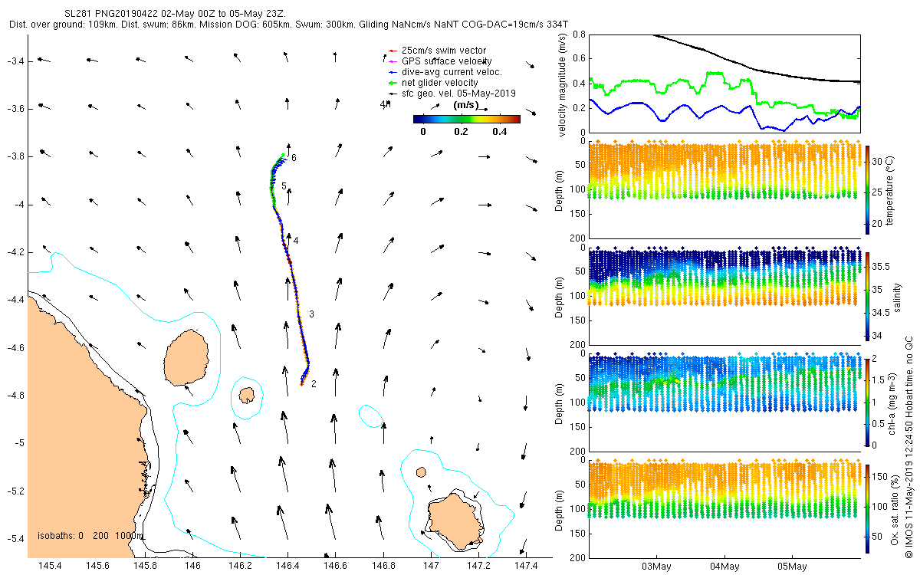
Task: Click the 'chl-a (mg m-3)' colorbar label
Action: click(x=891, y=402)
